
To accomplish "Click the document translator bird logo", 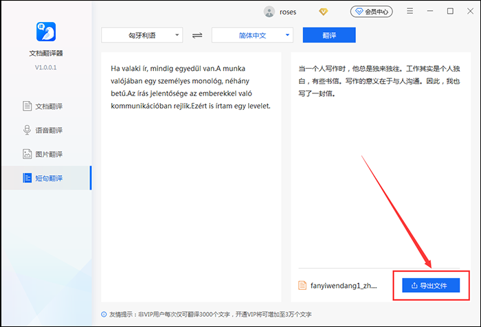I will [x=46, y=32].
